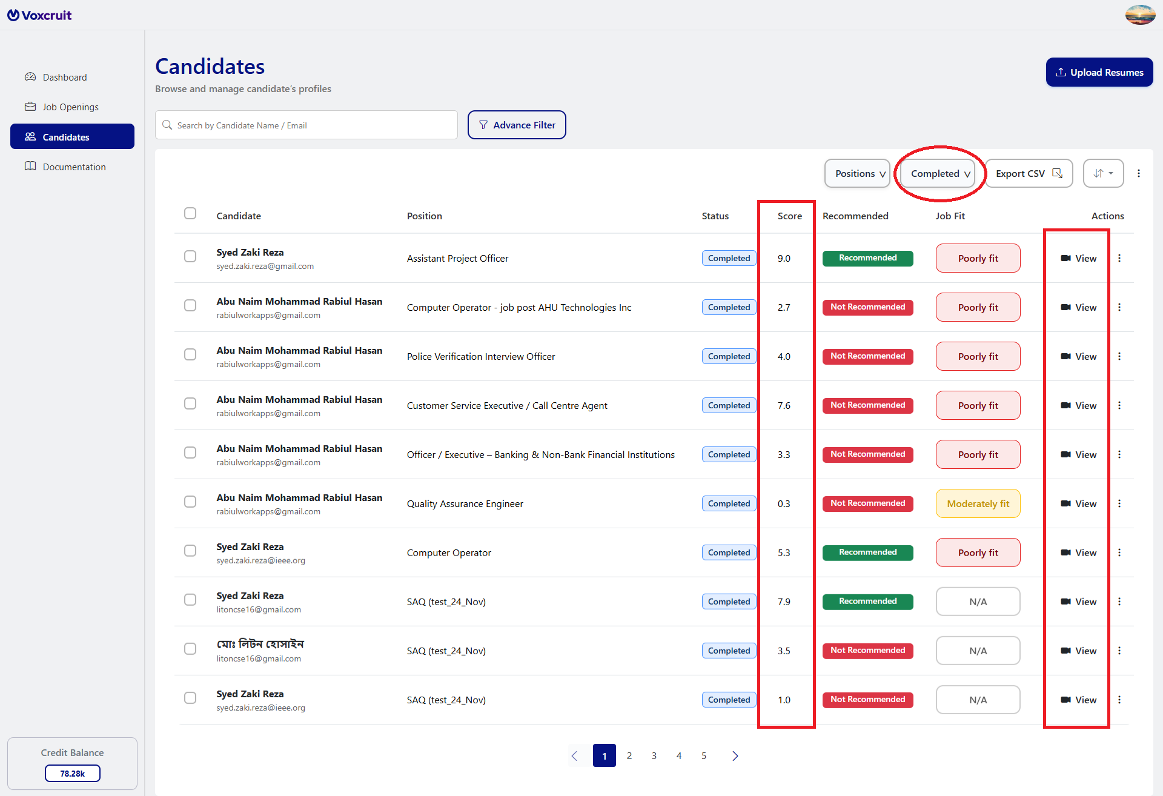Go to Dashboard in the sidebar
This screenshot has width=1163, height=796.
[x=65, y=77]
